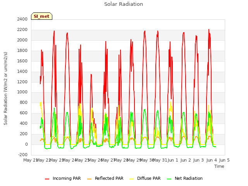
Task: Click the SI_met annotation box
Action: tap(41, 16)
